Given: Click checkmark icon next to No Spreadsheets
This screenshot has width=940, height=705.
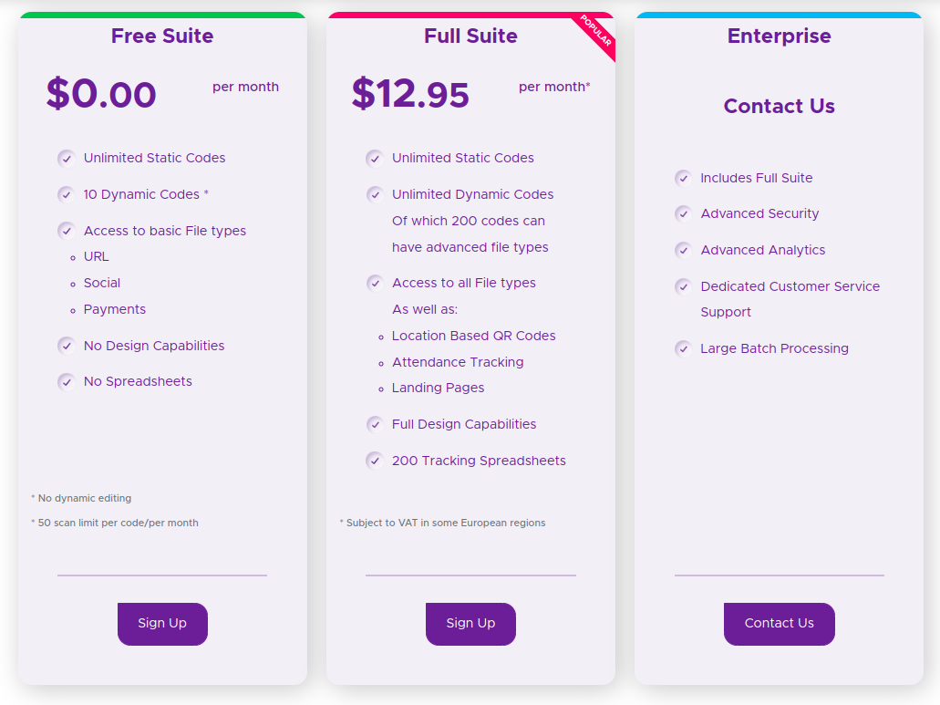Looking at the screenshot, I should pos(67,382).
